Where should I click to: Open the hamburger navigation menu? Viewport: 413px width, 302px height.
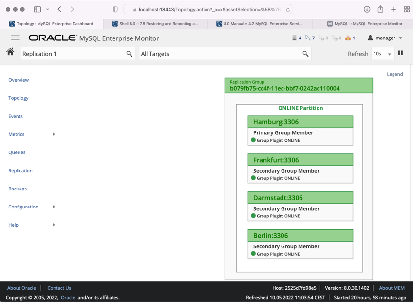15,38
